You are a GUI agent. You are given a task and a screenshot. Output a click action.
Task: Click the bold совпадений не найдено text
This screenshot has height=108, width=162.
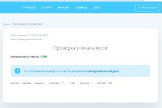point(103,71)
